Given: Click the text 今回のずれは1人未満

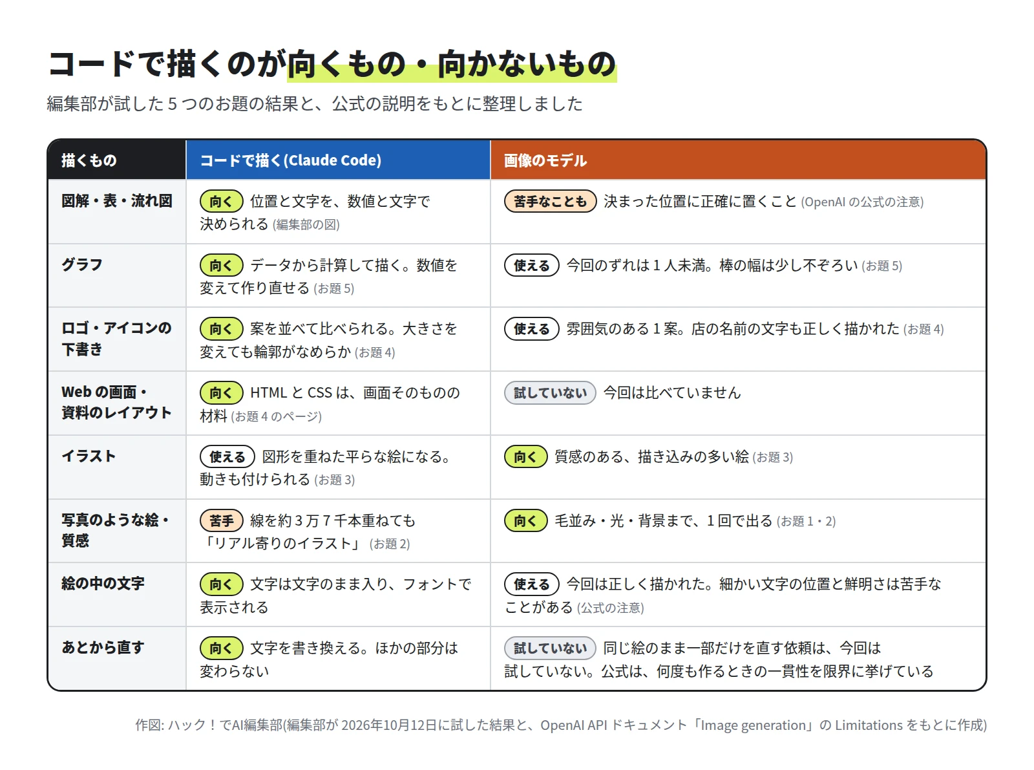Looking at the screenshot, I should 637,265.
